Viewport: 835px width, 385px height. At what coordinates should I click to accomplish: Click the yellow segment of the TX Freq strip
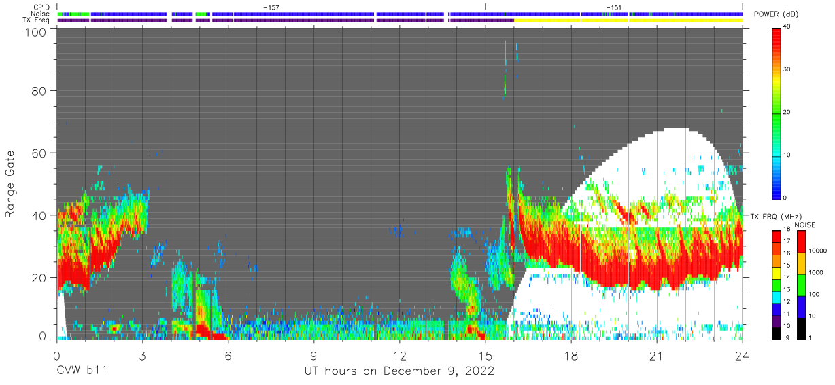coord(628,20)
